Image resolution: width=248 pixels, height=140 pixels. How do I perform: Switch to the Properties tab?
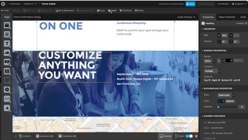208,17
